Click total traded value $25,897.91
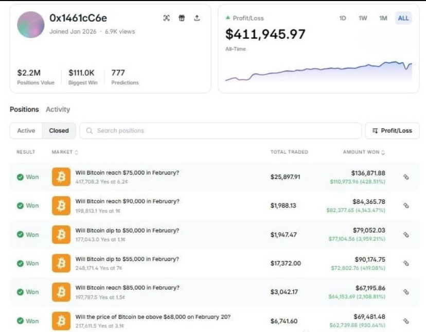Viewport: 426px width, 332px height. 285,177
